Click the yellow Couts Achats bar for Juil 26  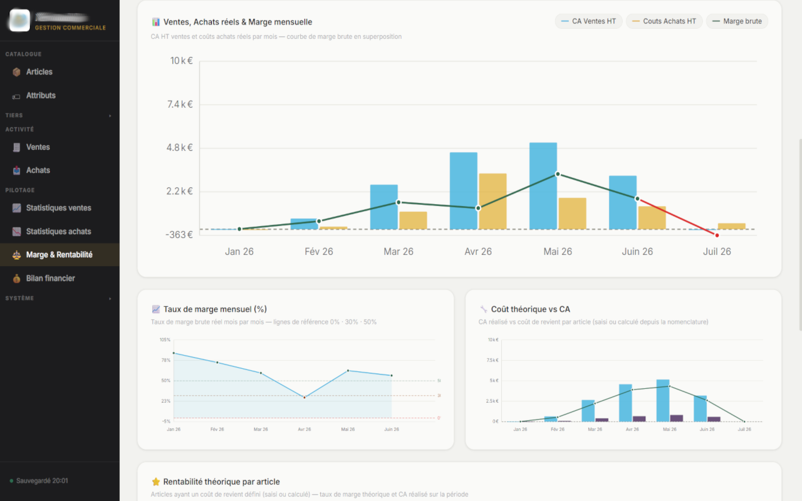731,226
